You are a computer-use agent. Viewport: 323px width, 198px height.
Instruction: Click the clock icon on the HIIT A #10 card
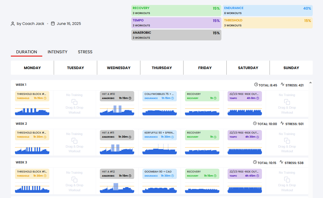[130, 98]
